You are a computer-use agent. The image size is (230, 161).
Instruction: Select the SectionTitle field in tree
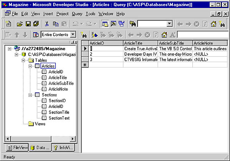(59, 112)
